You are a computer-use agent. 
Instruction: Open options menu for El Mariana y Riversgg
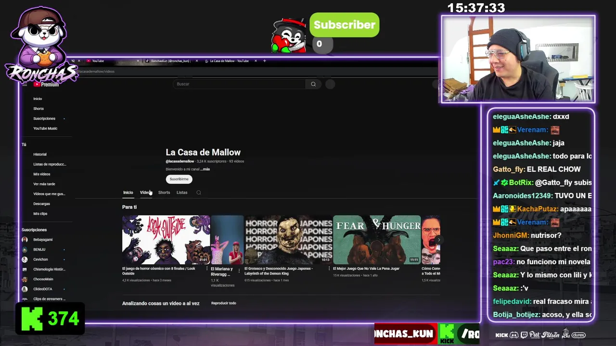coord(239,271)
